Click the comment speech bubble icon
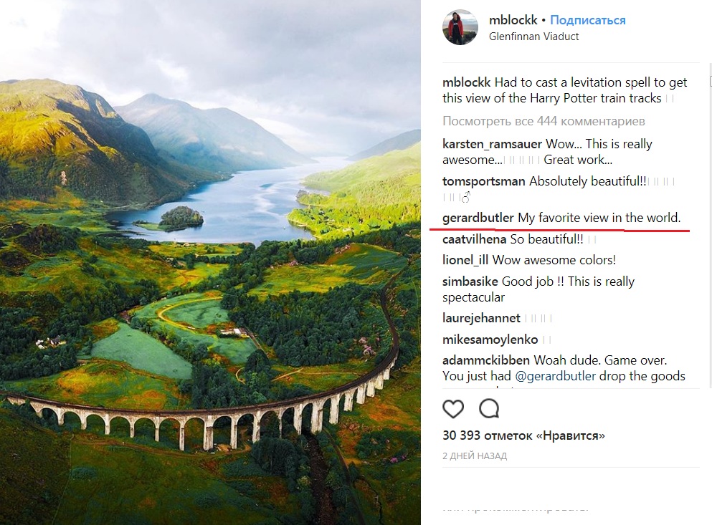 click(489, 409)
